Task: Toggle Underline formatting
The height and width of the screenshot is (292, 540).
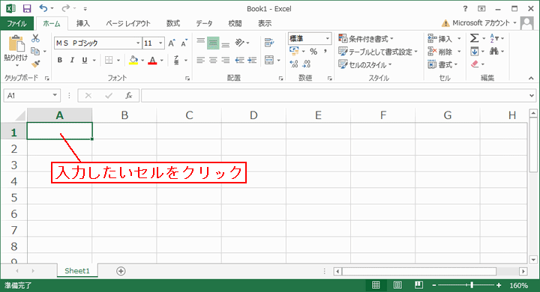Action: coord(85,60)
